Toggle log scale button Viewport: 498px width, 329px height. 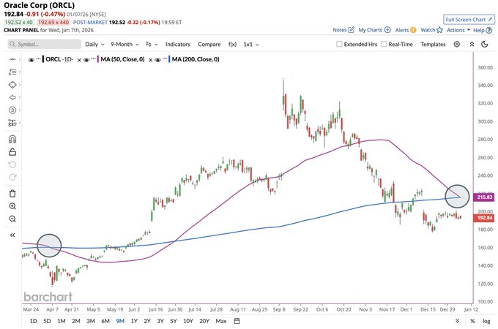pyautogui.click(x=486, y=321)
